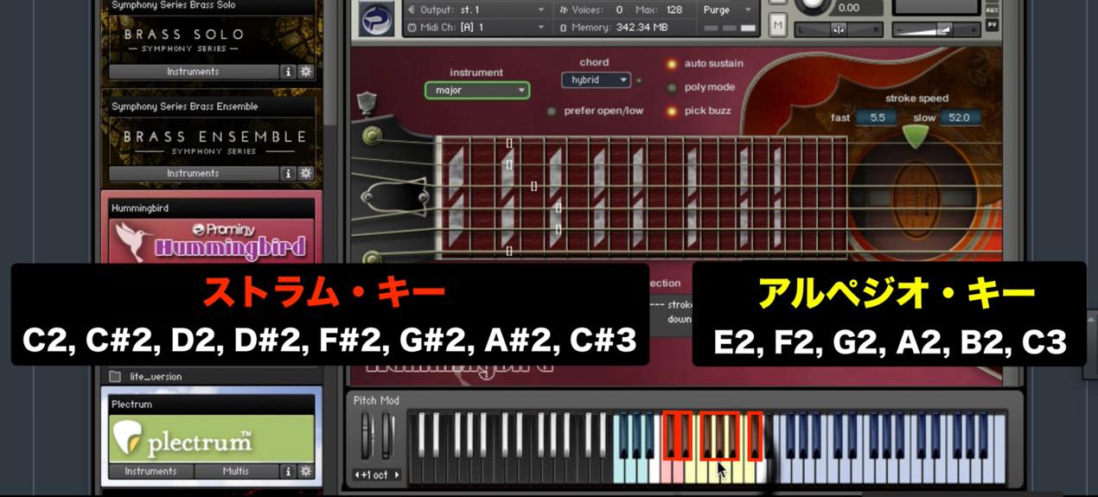The height and width of the screenshot is (497, 1098).
Task: Click the volume slider handle
Action: pyautogui.click(x=944, y=29)
